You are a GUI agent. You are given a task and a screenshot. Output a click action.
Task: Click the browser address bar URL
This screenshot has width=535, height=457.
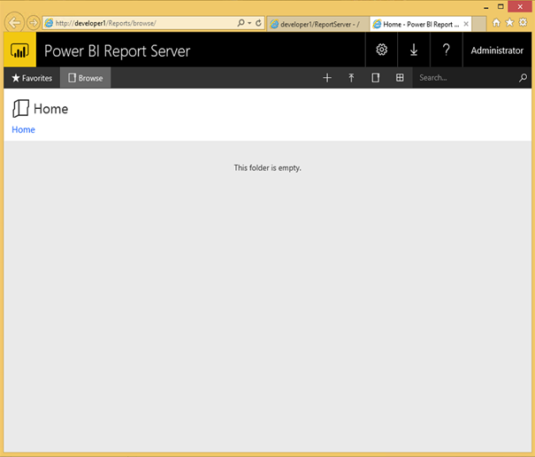point(106,23)
